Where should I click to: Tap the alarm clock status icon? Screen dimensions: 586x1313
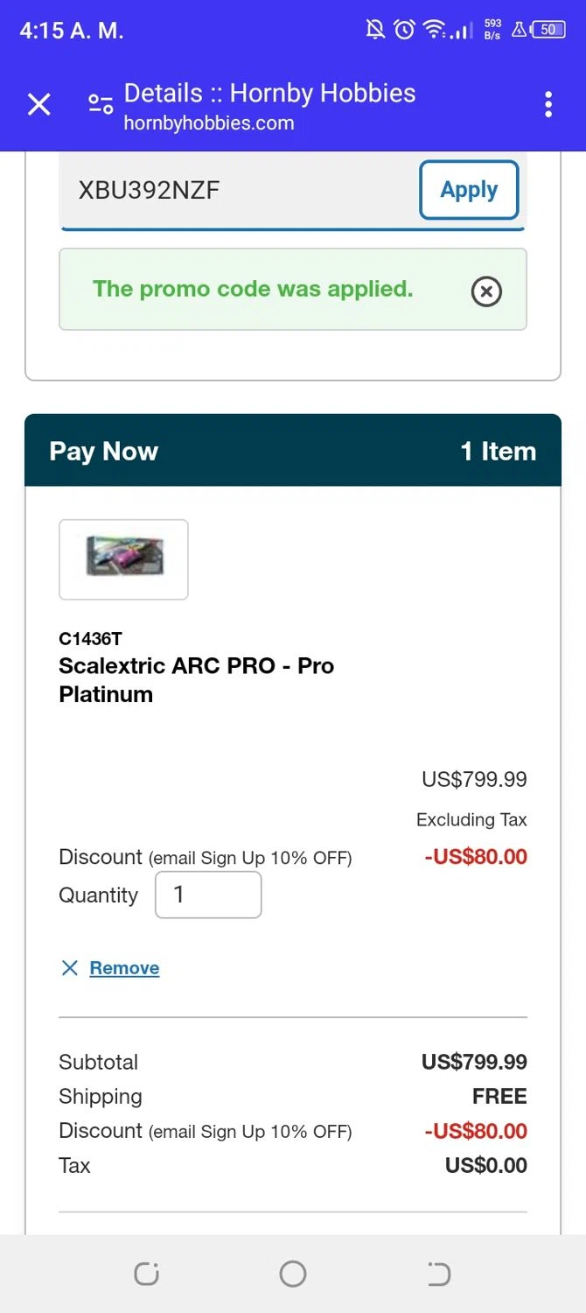(404, 30)
